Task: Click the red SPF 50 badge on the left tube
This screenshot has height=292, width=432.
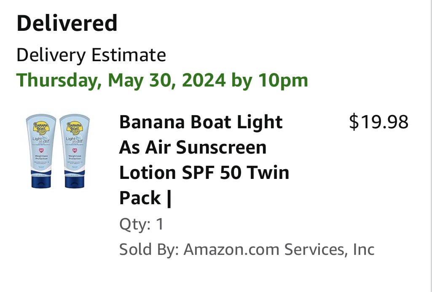Action: [41, 150]
